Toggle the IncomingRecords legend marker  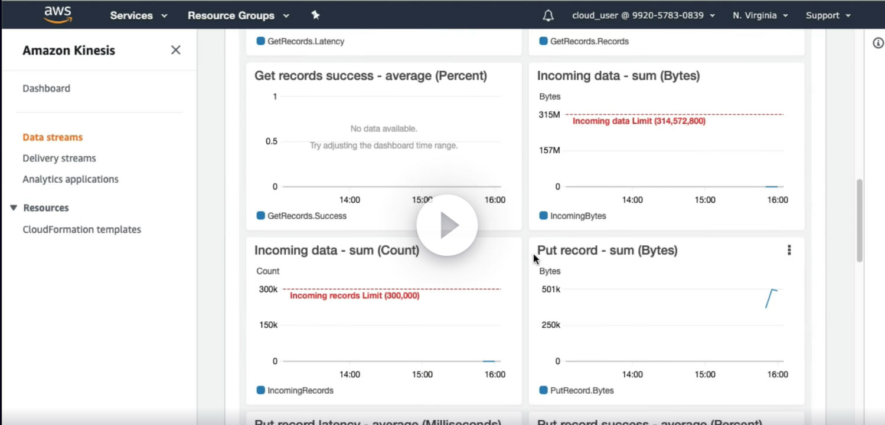260,390
